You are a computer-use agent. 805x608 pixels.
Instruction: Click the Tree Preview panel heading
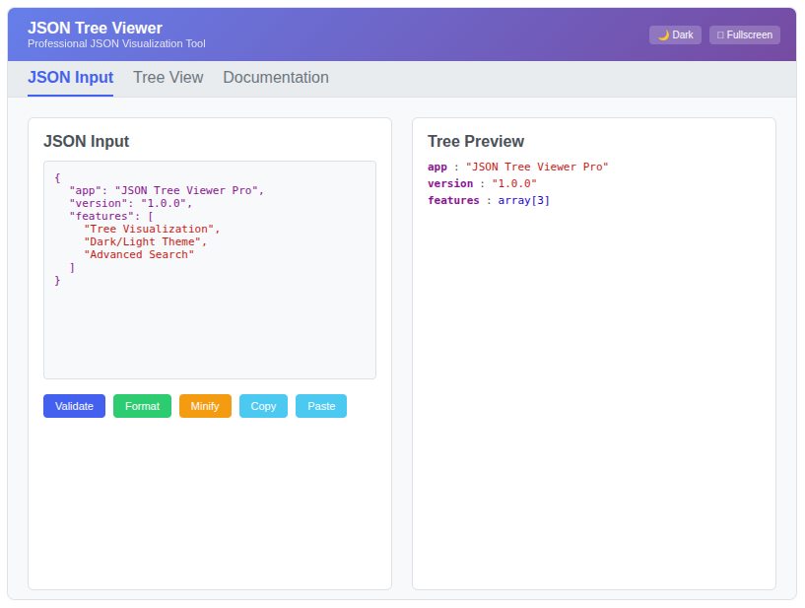point(476,141)
